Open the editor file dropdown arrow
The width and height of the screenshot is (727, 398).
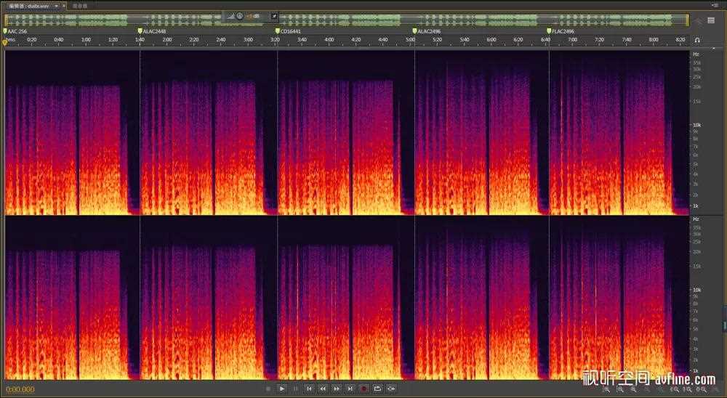(55, 5)
